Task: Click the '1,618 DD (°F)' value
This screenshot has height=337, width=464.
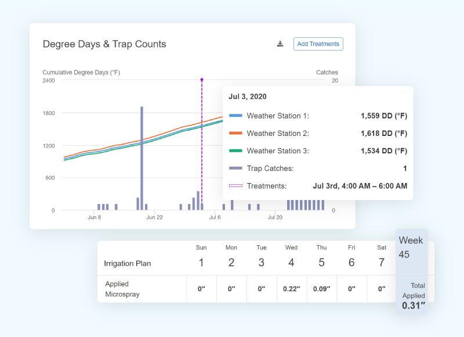Action: tap(384, 134)
